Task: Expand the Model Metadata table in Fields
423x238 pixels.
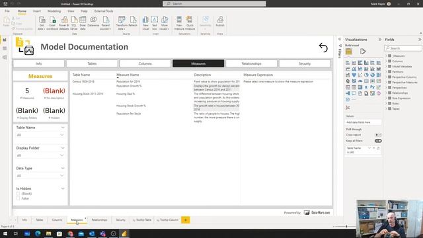Action: 386,66
